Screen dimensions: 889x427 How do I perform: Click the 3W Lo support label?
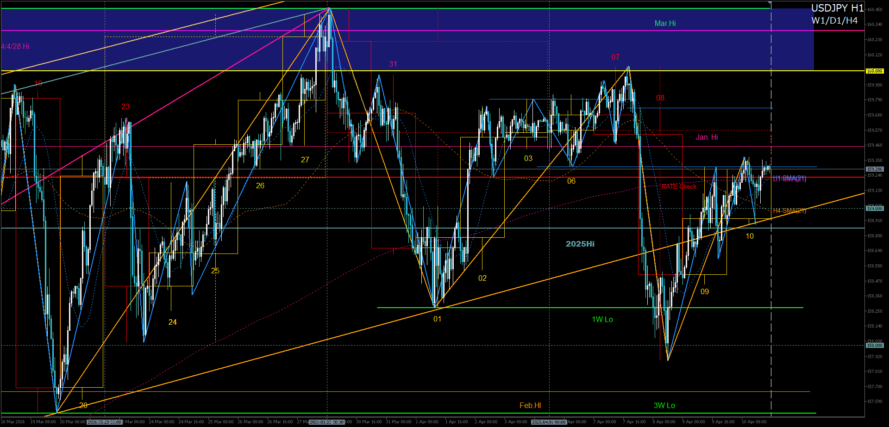point(664,405)
